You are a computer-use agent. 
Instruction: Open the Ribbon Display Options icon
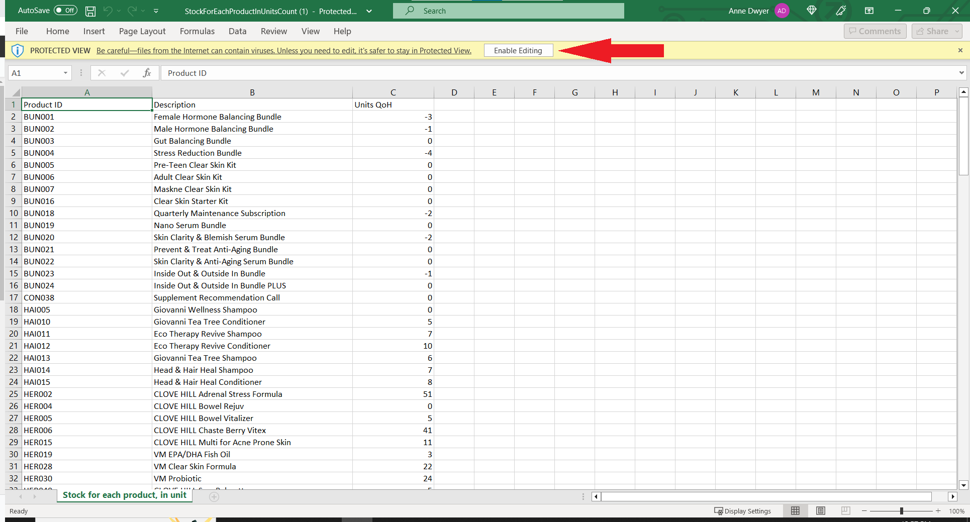(869, 11)
